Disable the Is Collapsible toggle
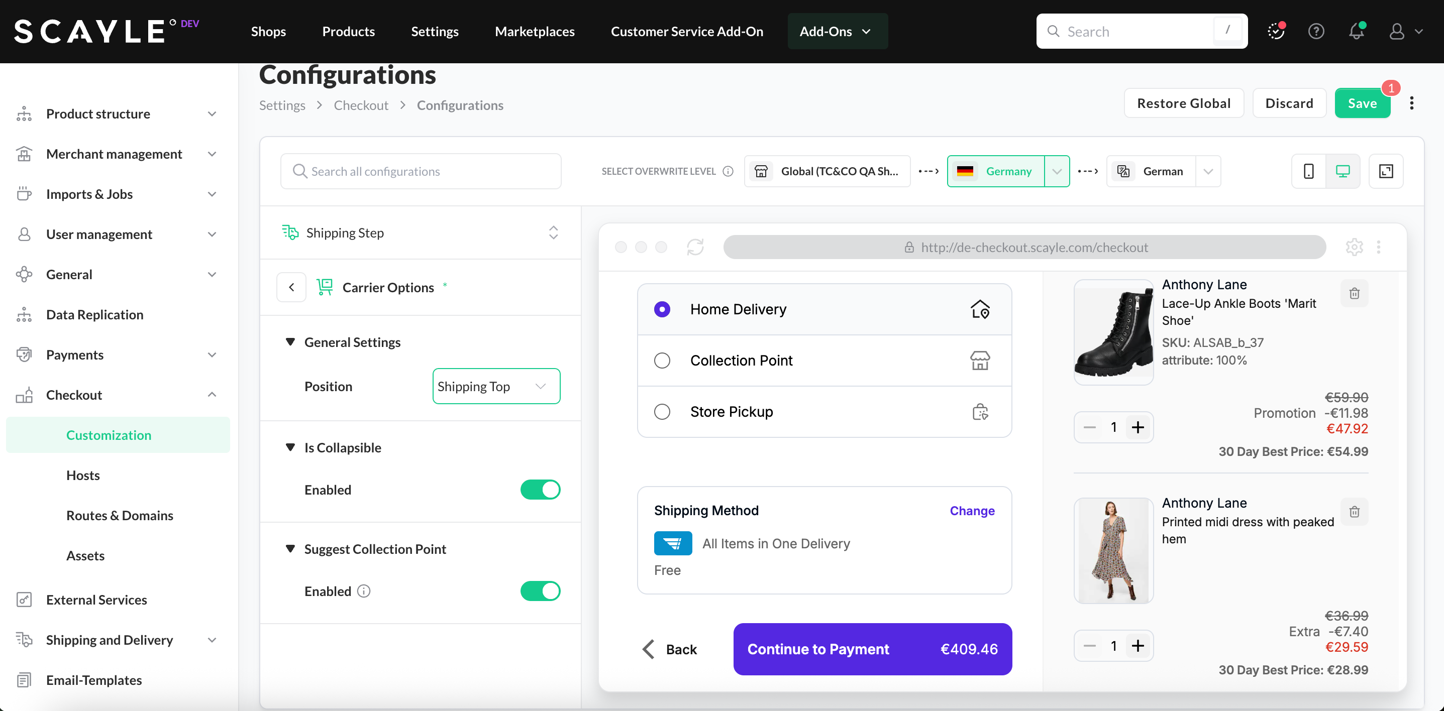The height and width of the screenshot is (711, 1444). 540,490
